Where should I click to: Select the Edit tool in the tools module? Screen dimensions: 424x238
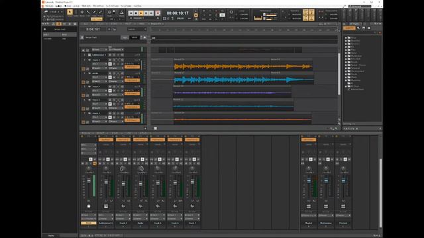88,12
